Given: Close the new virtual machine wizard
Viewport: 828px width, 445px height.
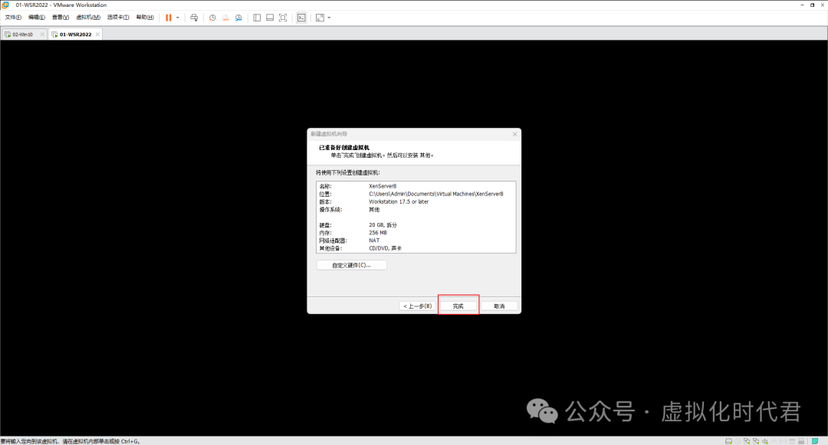Looking at the screenshot, I should click(x=514, y=133).
